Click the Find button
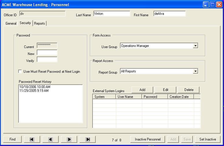 point(12,139)
